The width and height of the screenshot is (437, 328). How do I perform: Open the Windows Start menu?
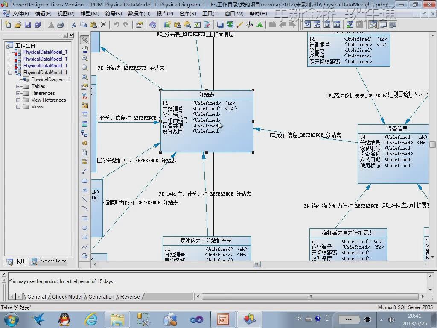click(x=12, y=319)
